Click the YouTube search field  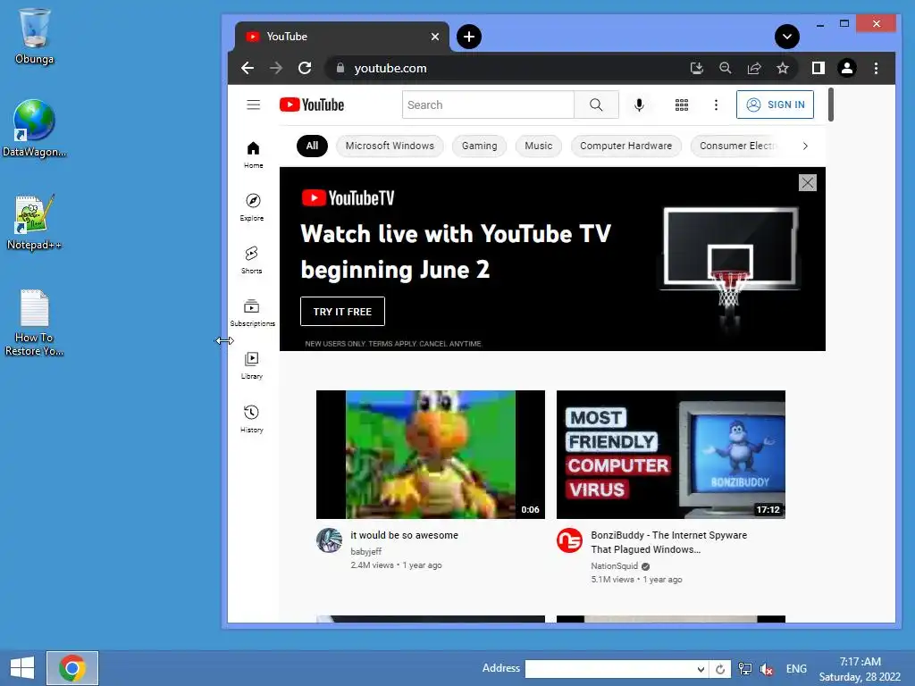(488, 105)
